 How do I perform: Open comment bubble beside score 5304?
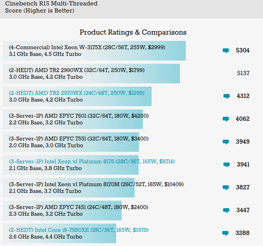226,50
